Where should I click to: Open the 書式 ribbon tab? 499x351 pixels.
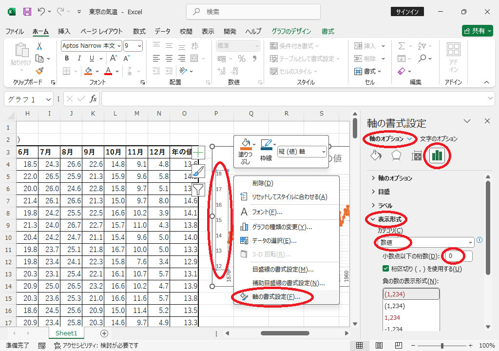click(x=328, y=31)
